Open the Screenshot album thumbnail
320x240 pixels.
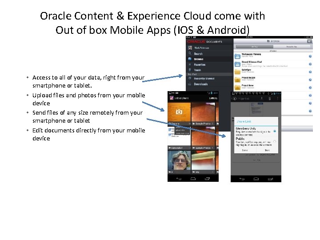(179, 138)
